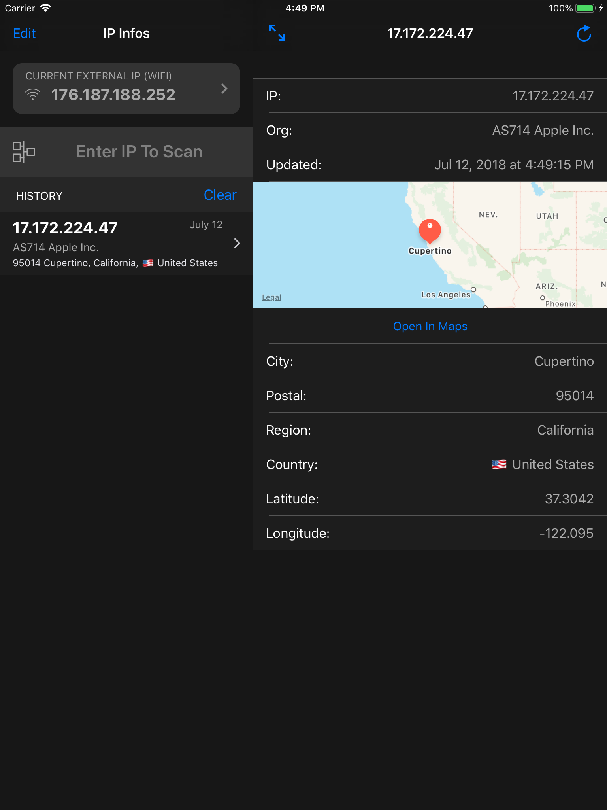Refresh the IP lookup with reload icon
This screenshot has height=810, width=607.
pyautogui.click(x=584, y=33)
